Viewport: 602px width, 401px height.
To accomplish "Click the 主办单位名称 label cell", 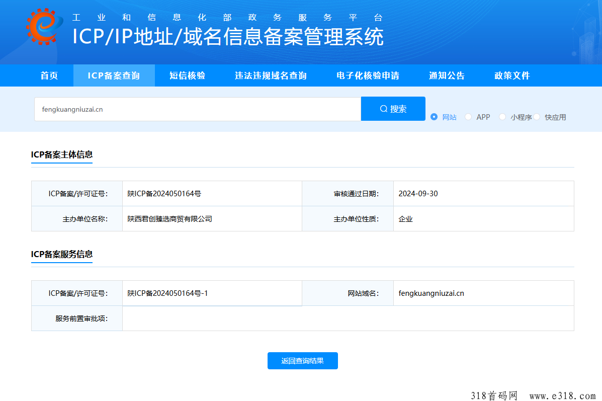I will point(77,219).
